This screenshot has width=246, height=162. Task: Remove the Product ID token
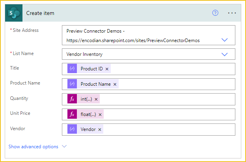click(x=107, y=69)
